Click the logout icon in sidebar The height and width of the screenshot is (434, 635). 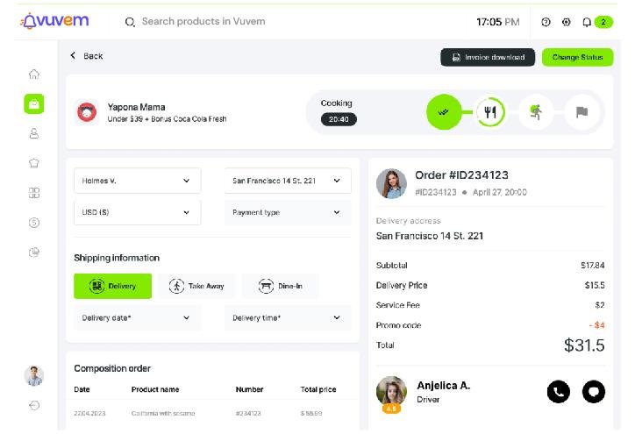click(x=34, y=405)
